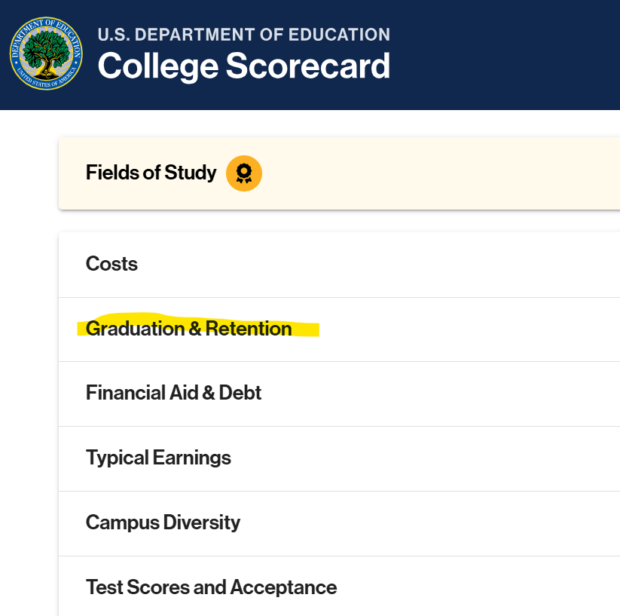
Task: Click the right end of the yellow highlight
Action: pos(315,329)
